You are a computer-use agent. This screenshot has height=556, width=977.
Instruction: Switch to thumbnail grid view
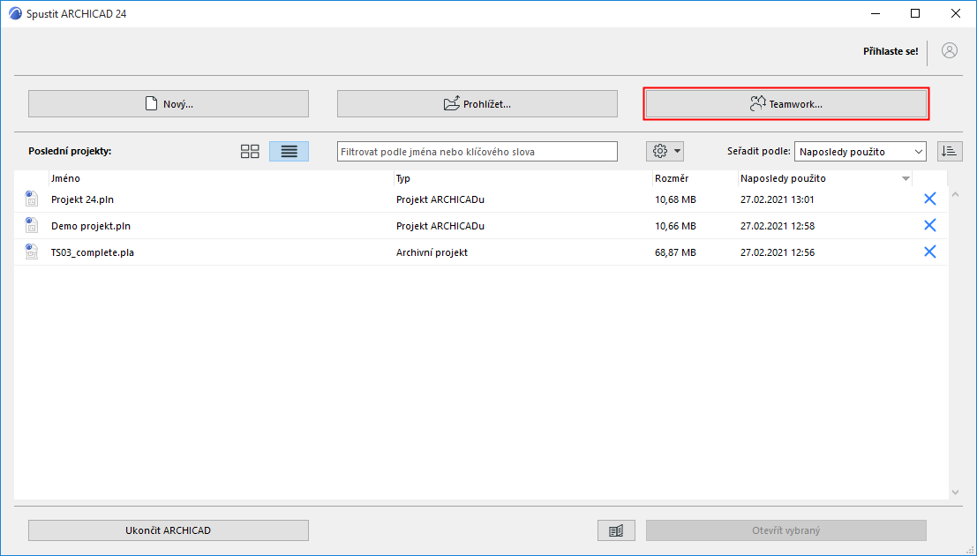coord(250,152)
